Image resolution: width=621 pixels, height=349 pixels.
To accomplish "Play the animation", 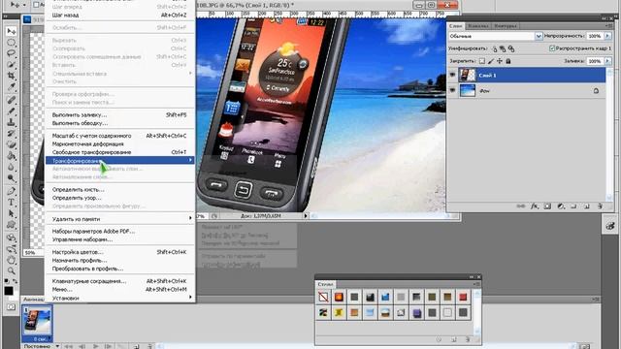I will click(x=95, y=346).
